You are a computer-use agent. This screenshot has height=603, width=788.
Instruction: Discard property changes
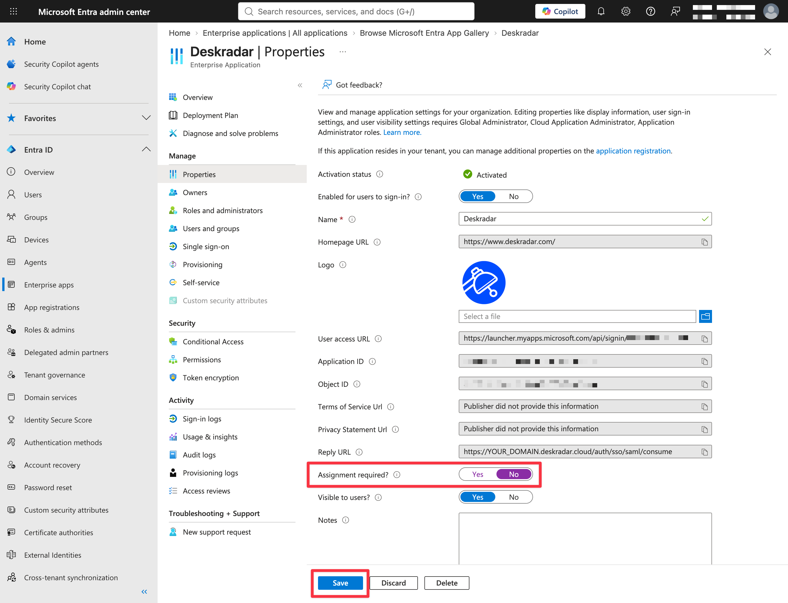(x=393, y=583)
